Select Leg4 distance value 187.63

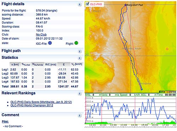[15, 81]
